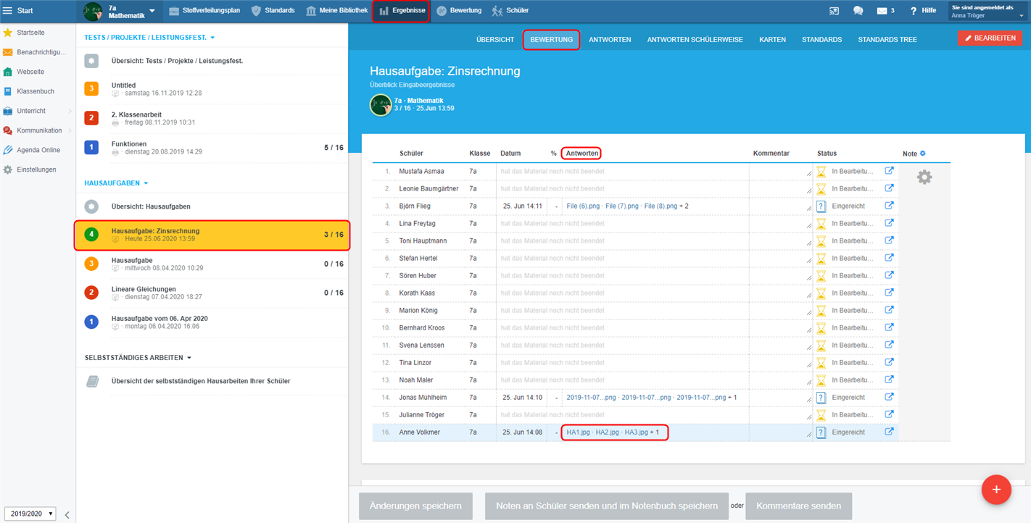Image resolution: width=1031 pixels, height=523 pixels.
Task: Open Anne Volkmer's submission external link icon
Action: point(889,432)
